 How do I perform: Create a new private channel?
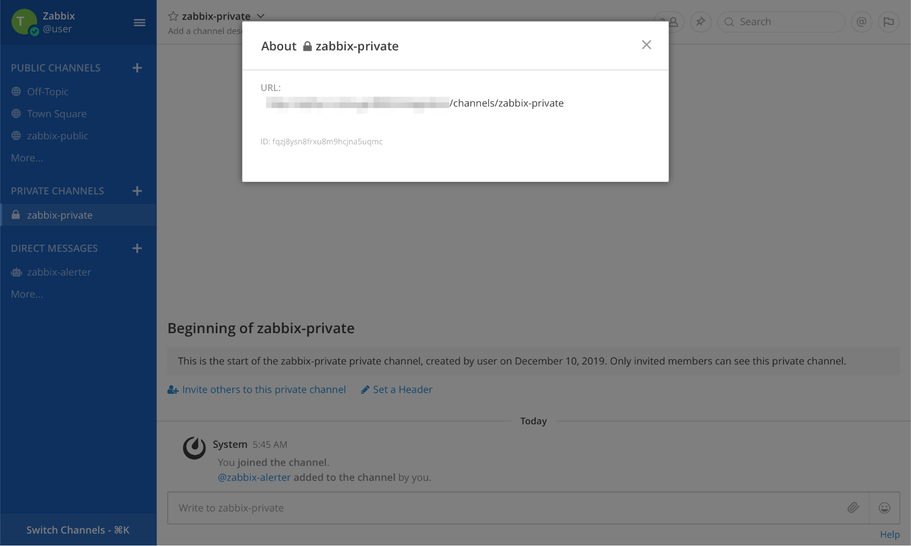pos(137,191)
